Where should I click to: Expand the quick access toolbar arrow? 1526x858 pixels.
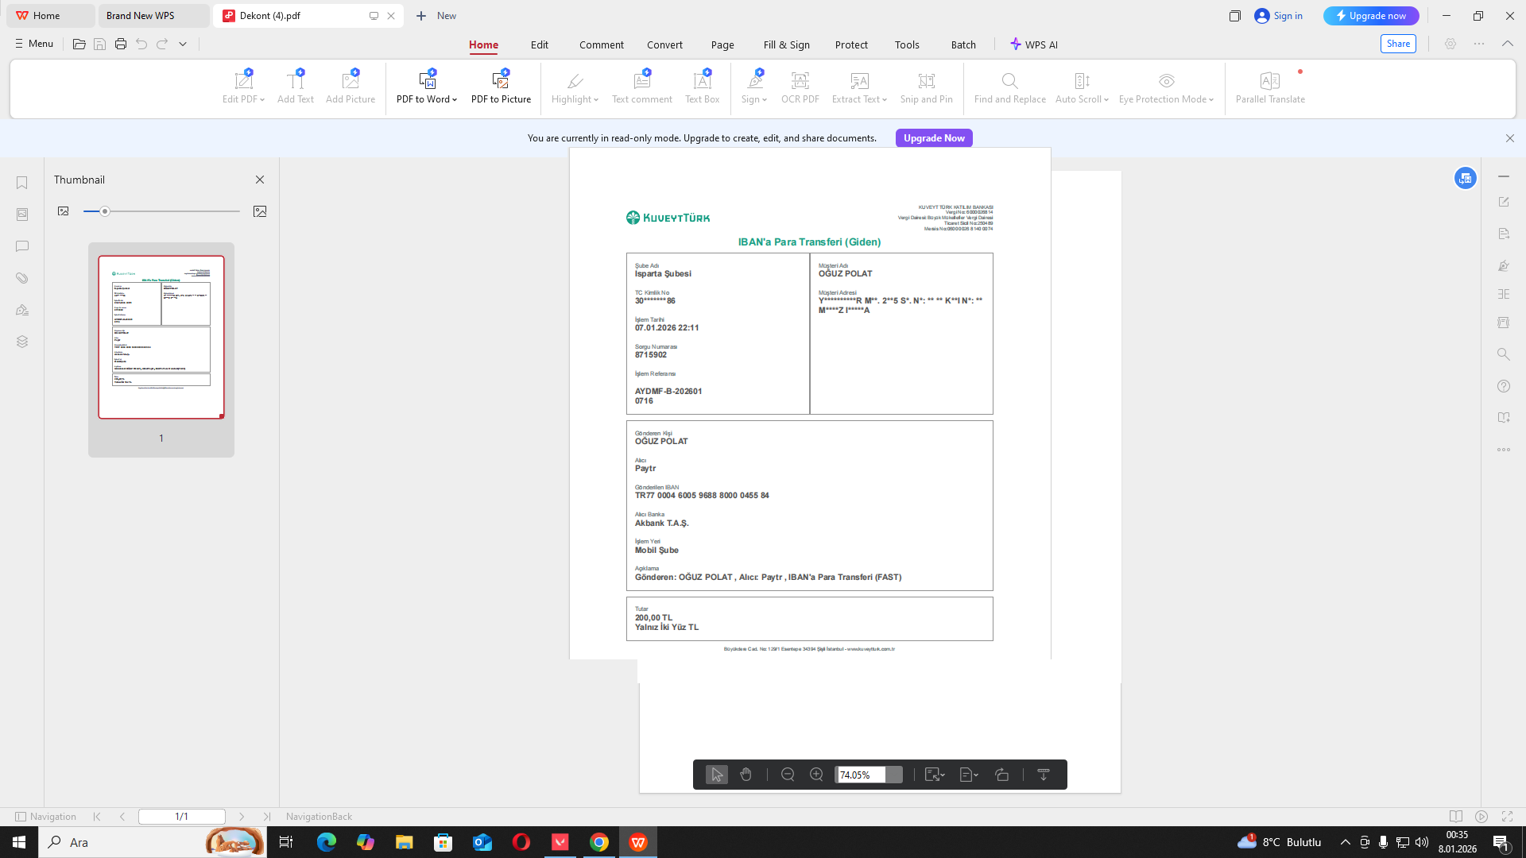point(183,44)
